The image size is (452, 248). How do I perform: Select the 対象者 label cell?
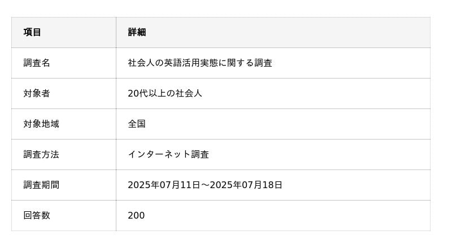click(64, 93)
